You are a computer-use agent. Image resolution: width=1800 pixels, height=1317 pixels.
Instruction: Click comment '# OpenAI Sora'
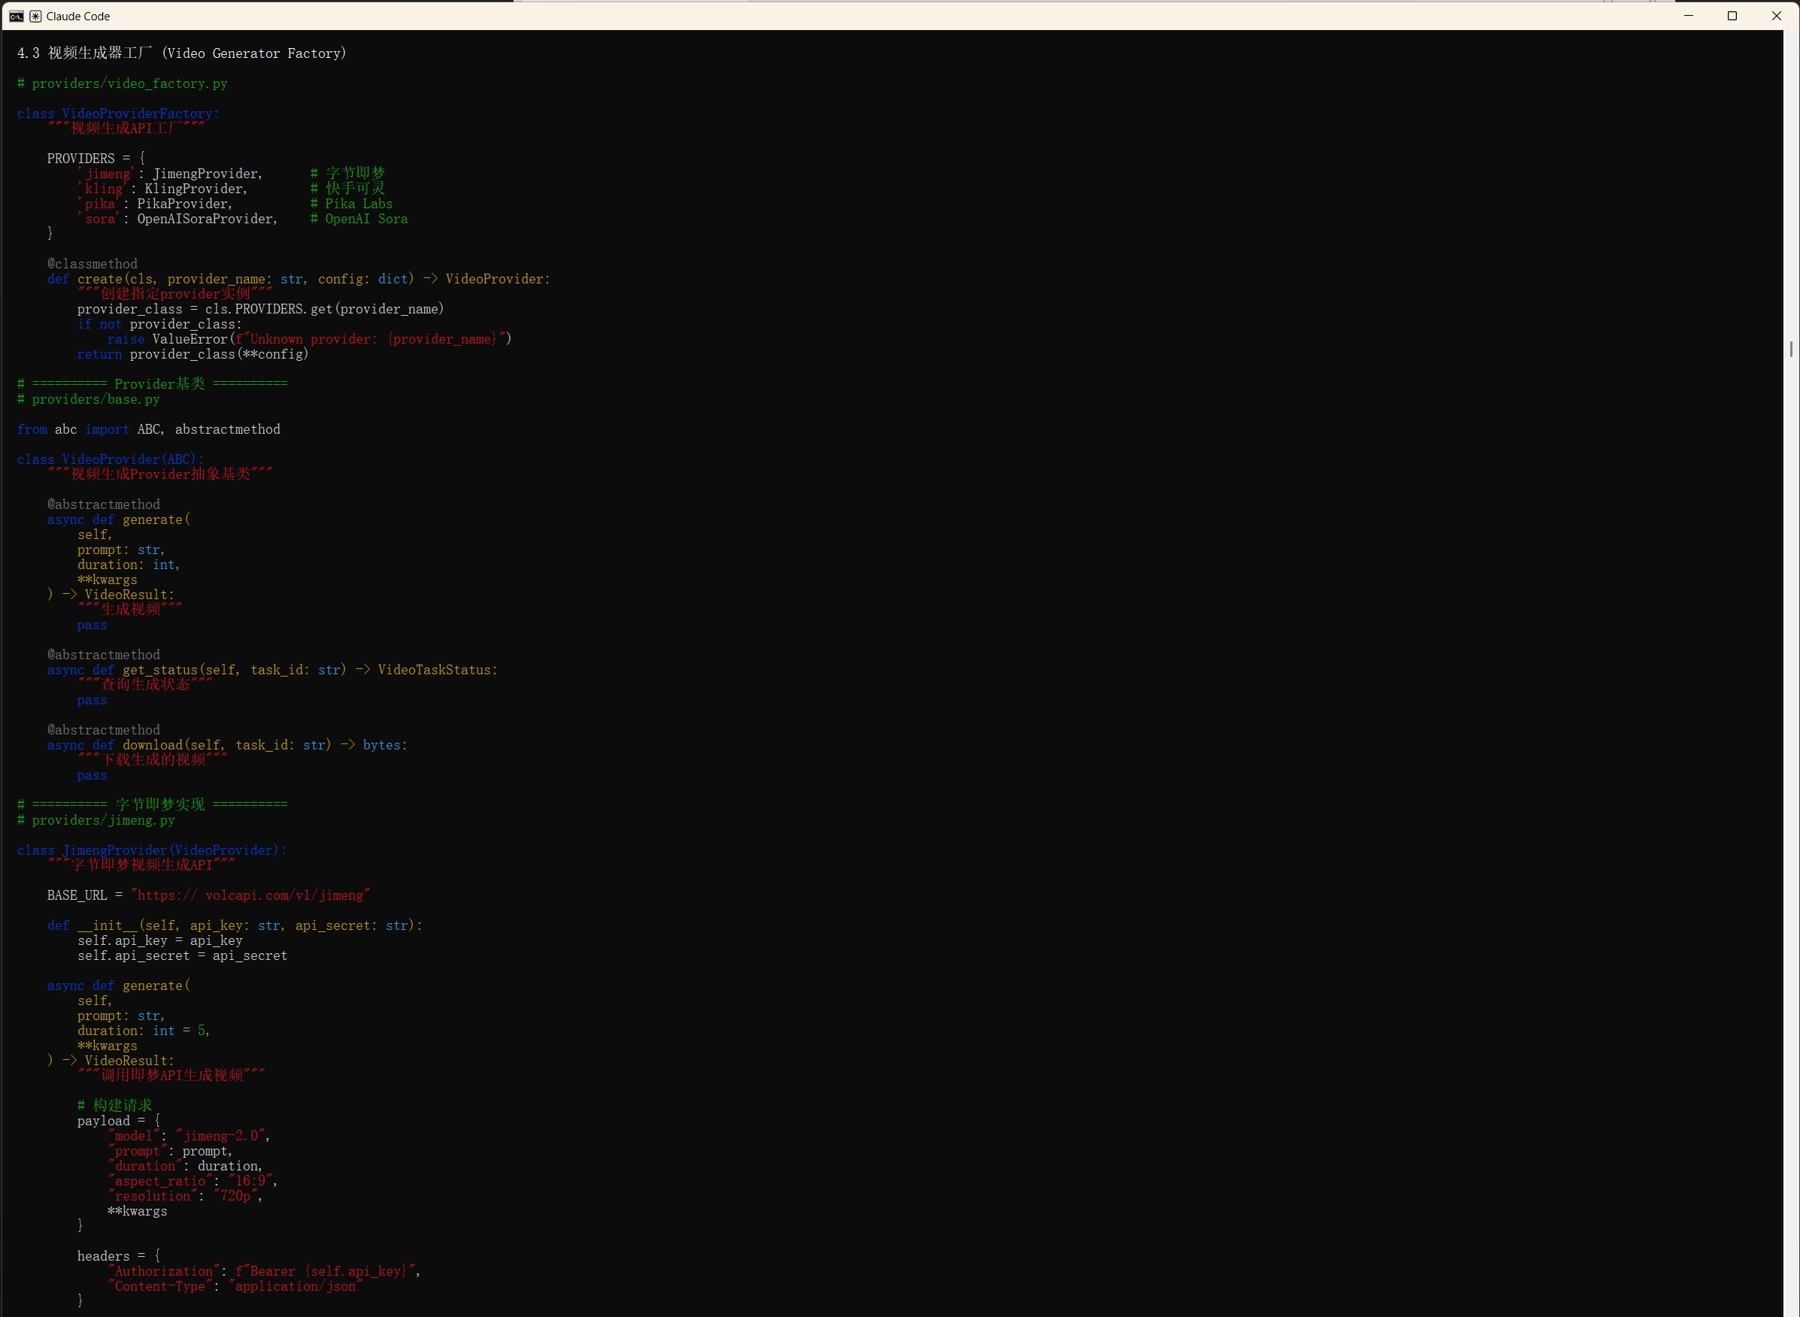pyautogui.click(x=359, y=219)
